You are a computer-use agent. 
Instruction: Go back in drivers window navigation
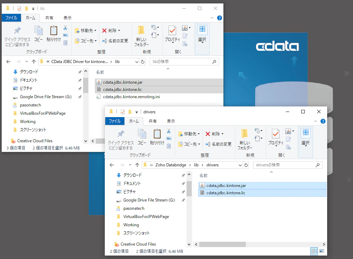click(x=112, y=165)
